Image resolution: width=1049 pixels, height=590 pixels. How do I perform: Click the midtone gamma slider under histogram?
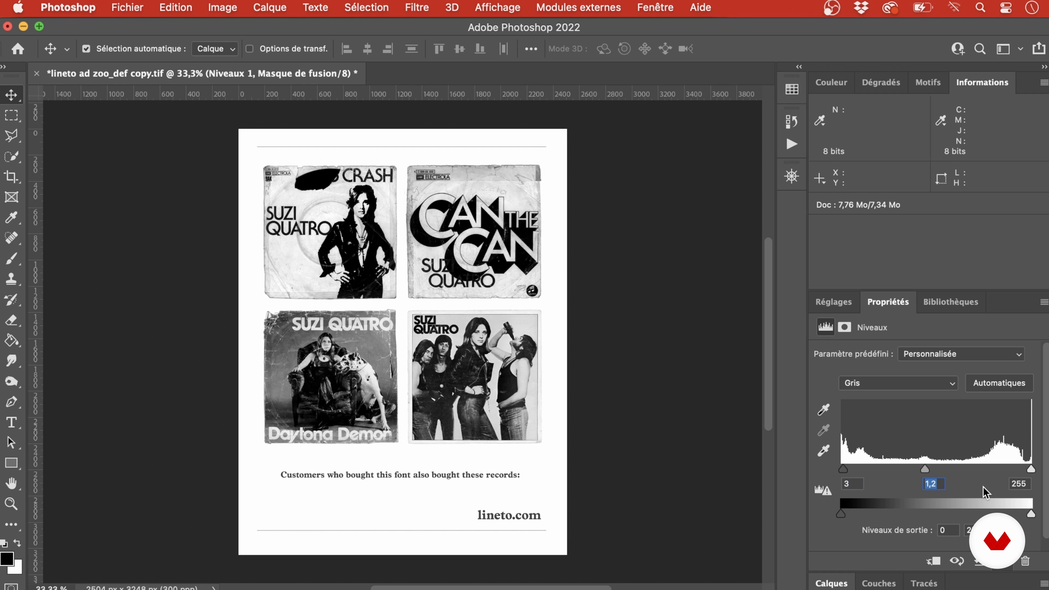click(925, 469)
